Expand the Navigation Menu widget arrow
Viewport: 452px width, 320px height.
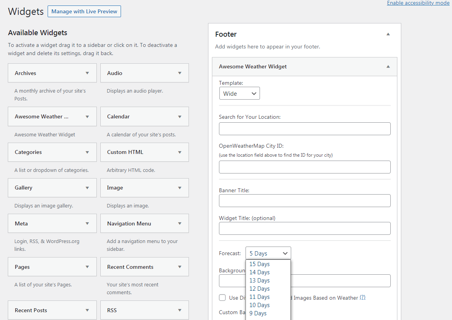coord(180,223)
